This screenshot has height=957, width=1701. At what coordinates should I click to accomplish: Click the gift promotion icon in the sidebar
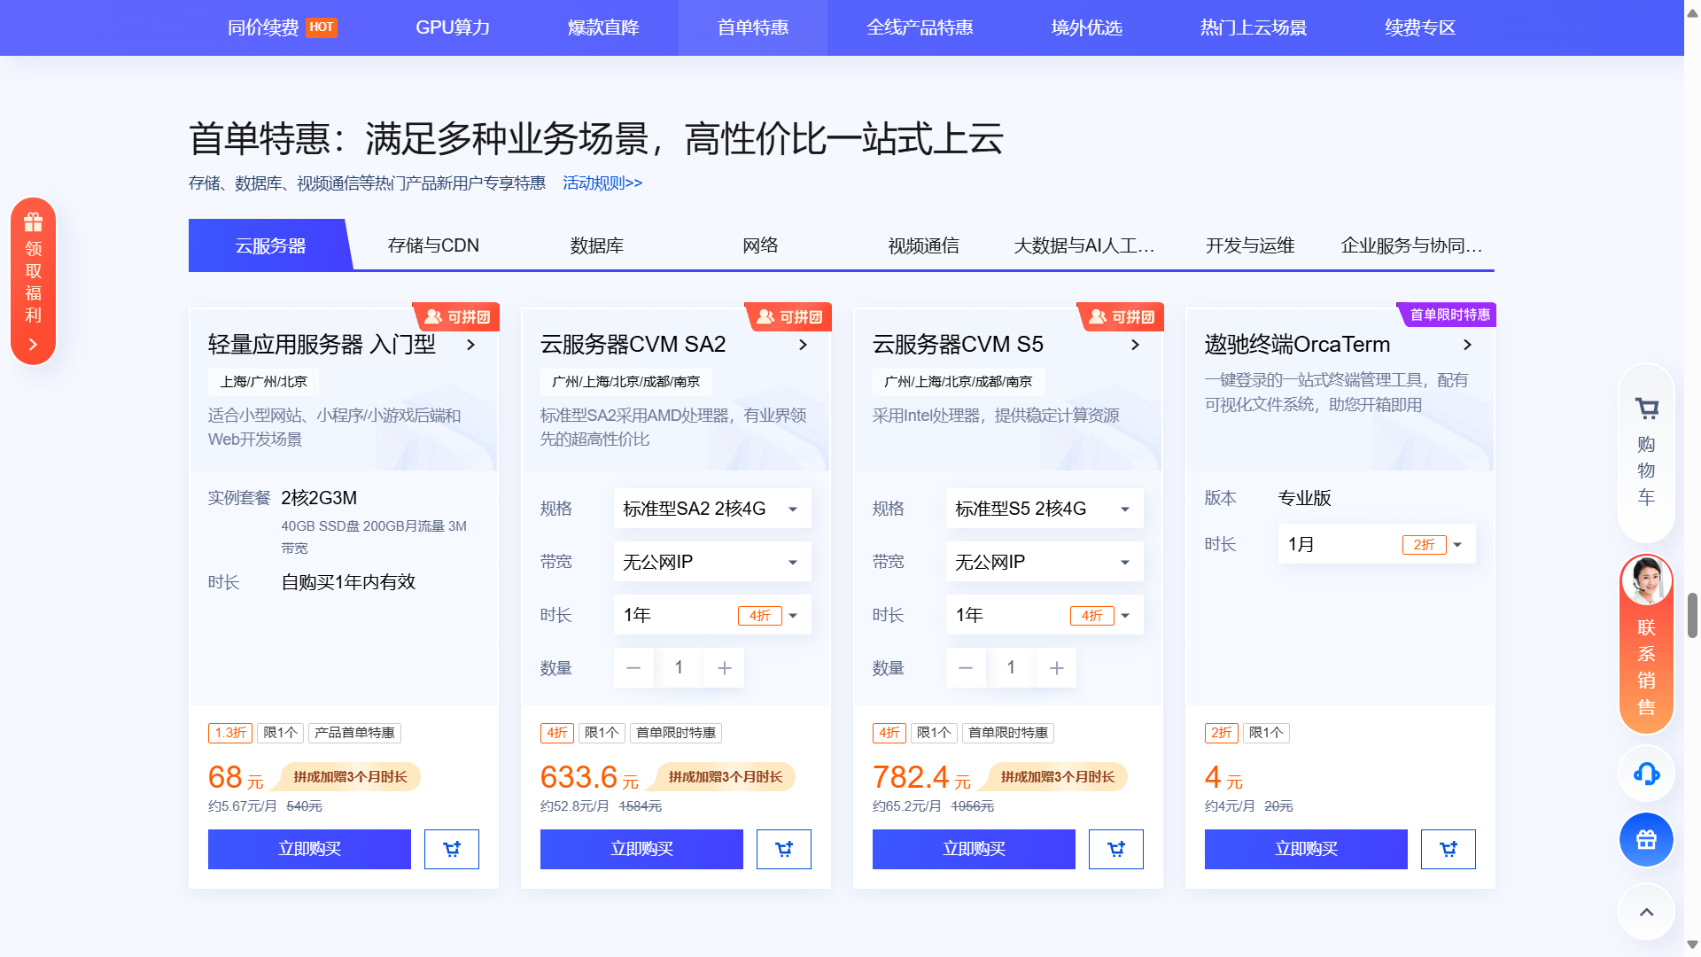[x=1645, y=839]
